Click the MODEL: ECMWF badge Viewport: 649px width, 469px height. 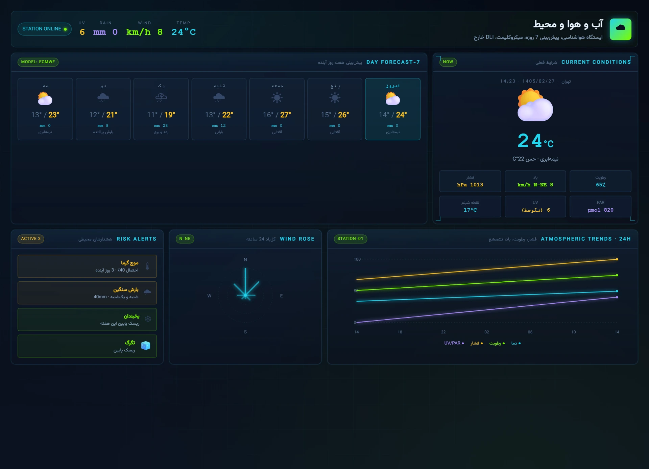pyautogui.click(x=38, y=62)
